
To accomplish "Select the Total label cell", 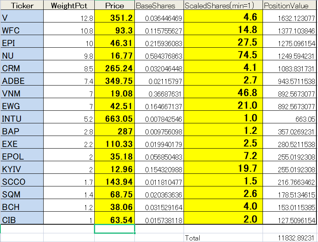I will coord(223,238).
